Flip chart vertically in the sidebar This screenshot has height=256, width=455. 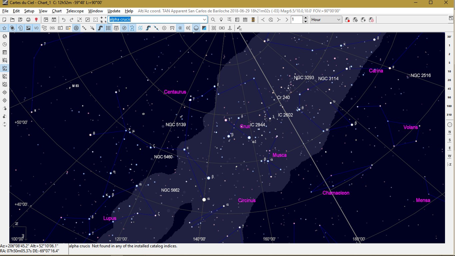pos(5,100)
